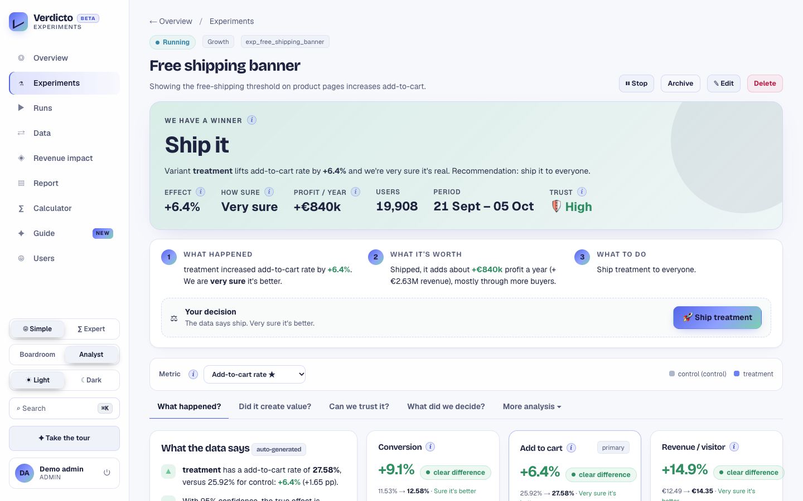Screen dimensions: 803x501
Task: Open Revenue impact in the sidebar
Action: (64, 158)
